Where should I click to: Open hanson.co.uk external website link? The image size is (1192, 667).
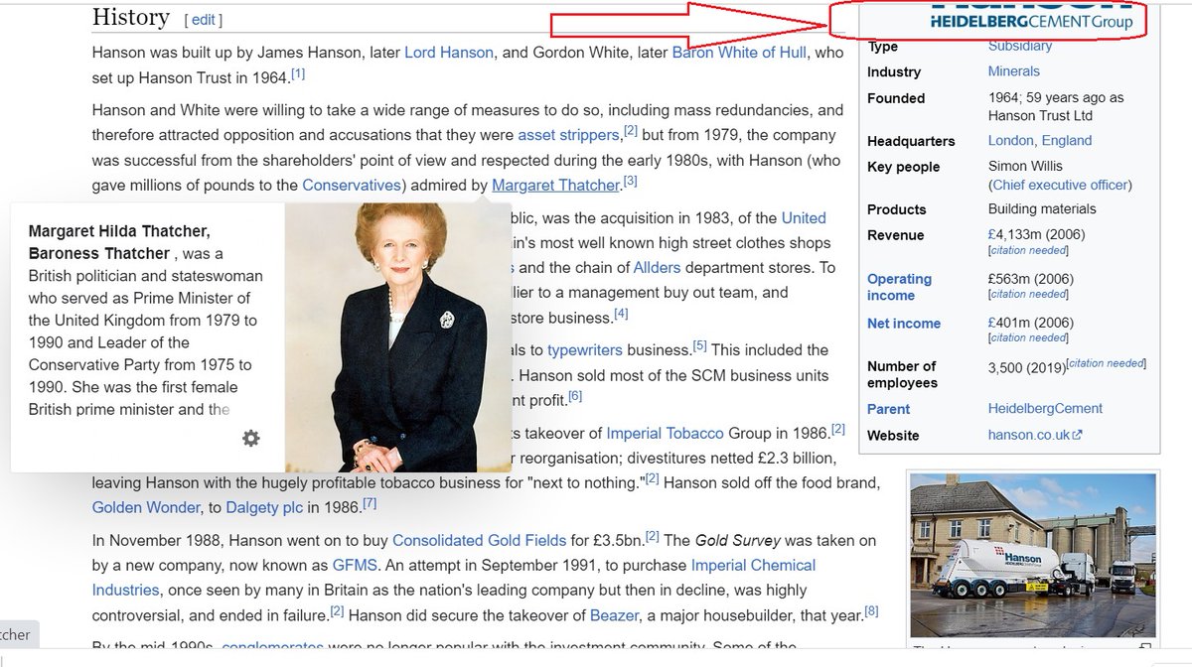(1035, 435)
